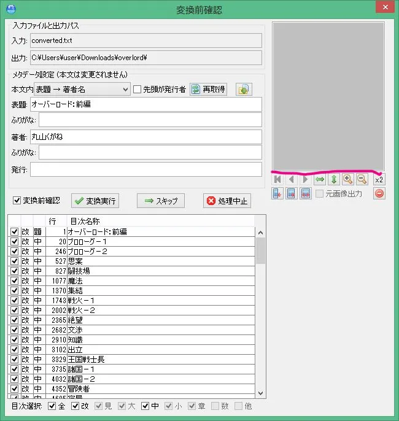Select the 集結 row
399x421 pixels.
(x=131, y=290)
